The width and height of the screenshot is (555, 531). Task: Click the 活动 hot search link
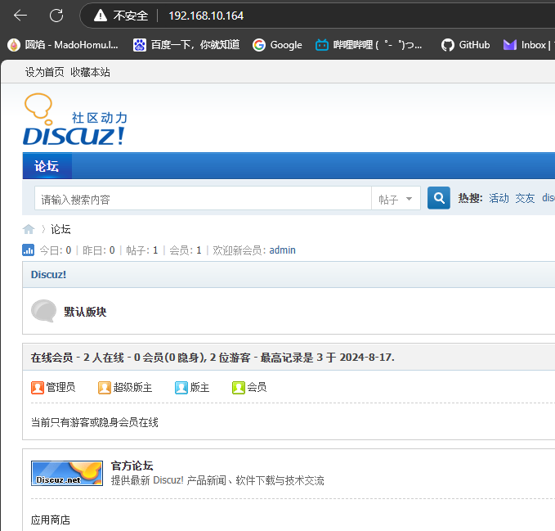[499, 198]
